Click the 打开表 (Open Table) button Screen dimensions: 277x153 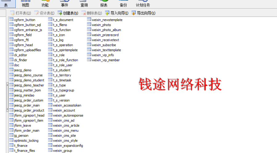(21, 13)
